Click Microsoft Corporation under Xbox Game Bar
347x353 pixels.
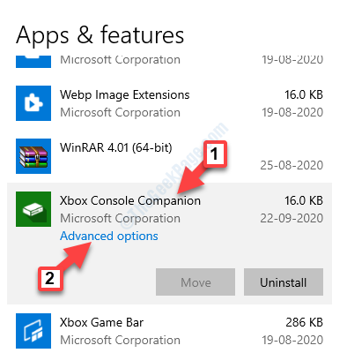pos(120,340)
